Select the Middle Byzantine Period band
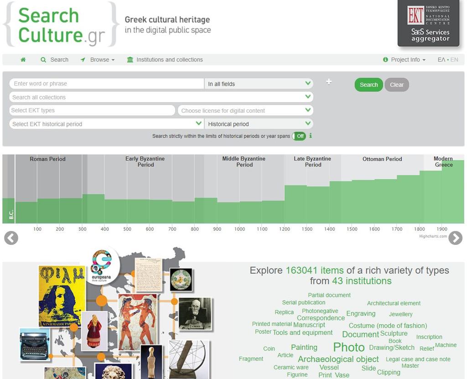The image size is (467, 379). click(244, 189)
